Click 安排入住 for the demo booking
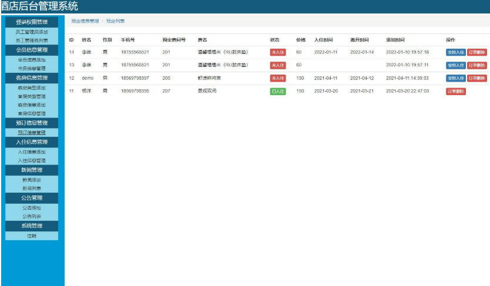The image size is (490, 286). 455,78
